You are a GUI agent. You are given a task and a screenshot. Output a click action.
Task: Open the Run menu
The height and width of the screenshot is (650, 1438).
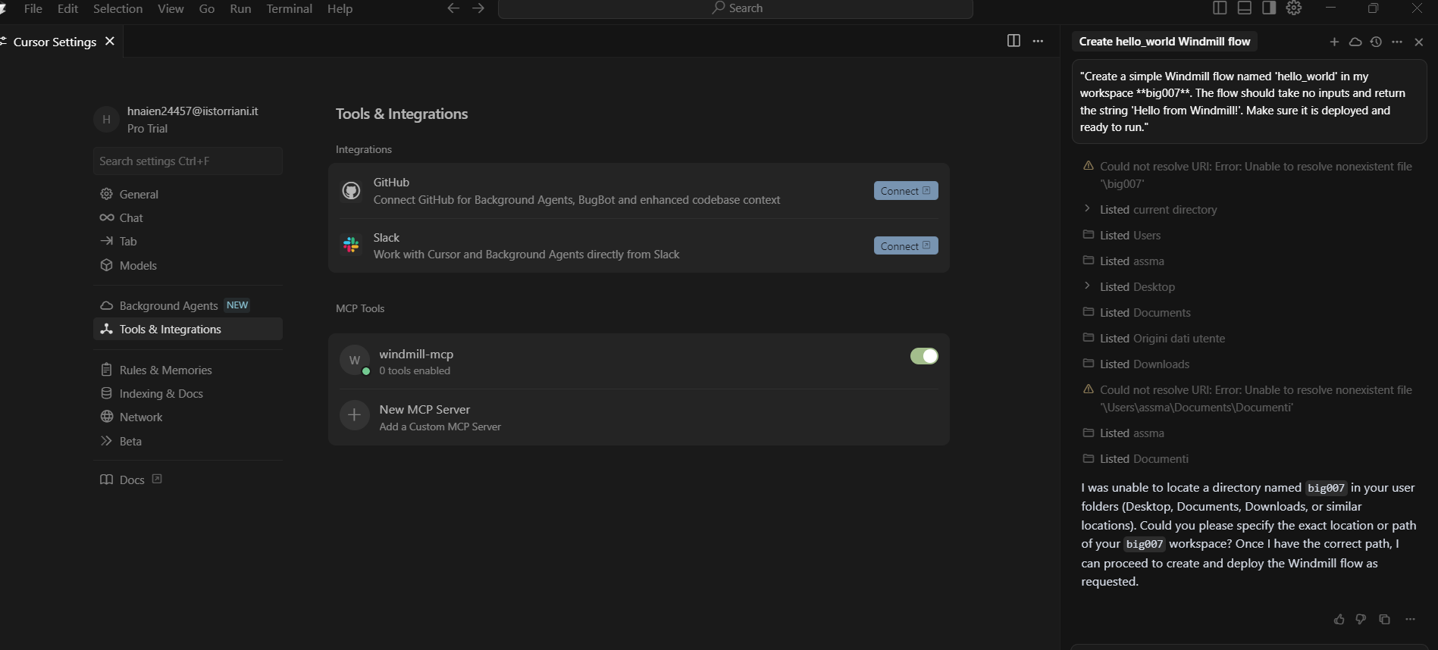pos(240,8)
